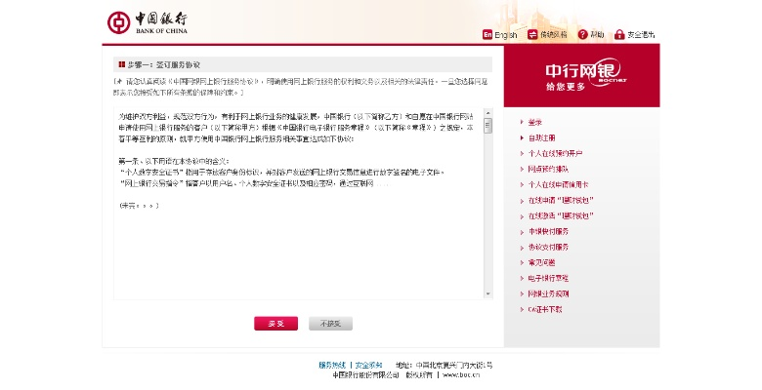The height and width of the screenshot is (390, 762).
Task: Click the arrow icon beside 登录
Action: point(519,122)
